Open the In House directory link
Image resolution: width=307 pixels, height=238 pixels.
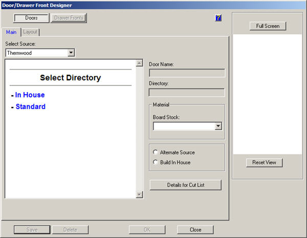(30, 95)
